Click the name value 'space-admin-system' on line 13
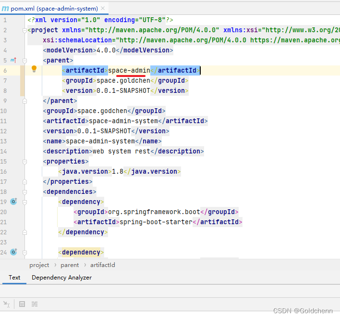The height and width of the screenshot is (318, 340). point(100,141)
